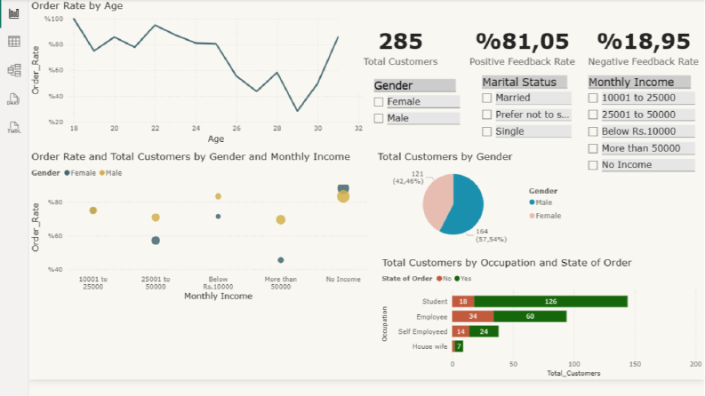The image size is (705, 396).
Task: Click the Total_Customers axis title
Action: click(x=573, y=374)
